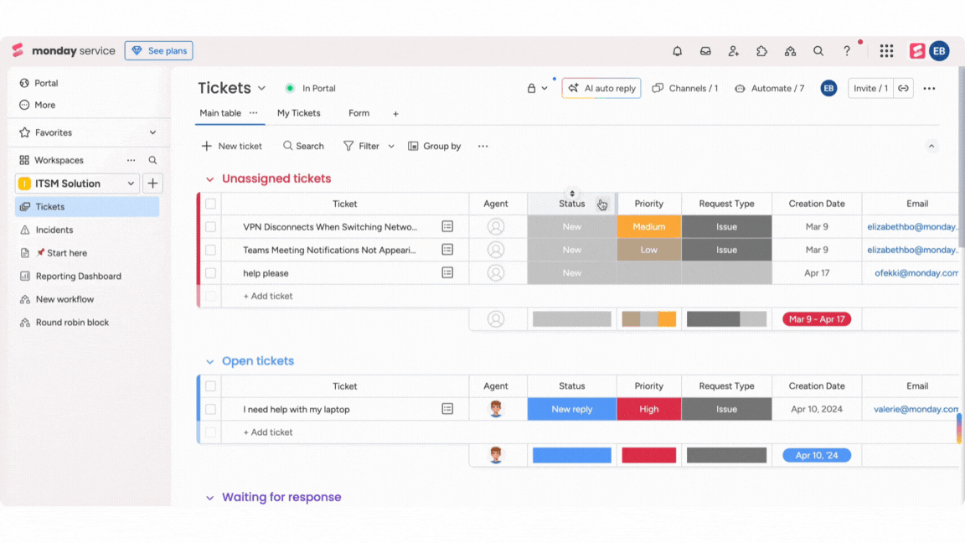Open the board permissions lock icon

(531, 88)
